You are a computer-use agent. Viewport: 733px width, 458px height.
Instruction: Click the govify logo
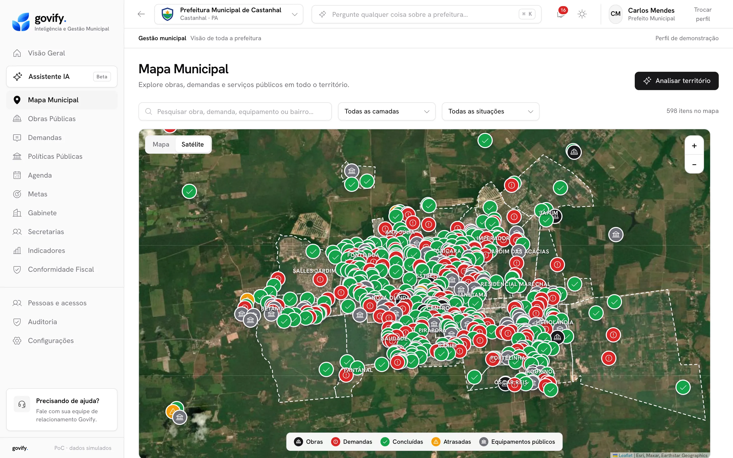pyautogui.click(x=61, y=22)
